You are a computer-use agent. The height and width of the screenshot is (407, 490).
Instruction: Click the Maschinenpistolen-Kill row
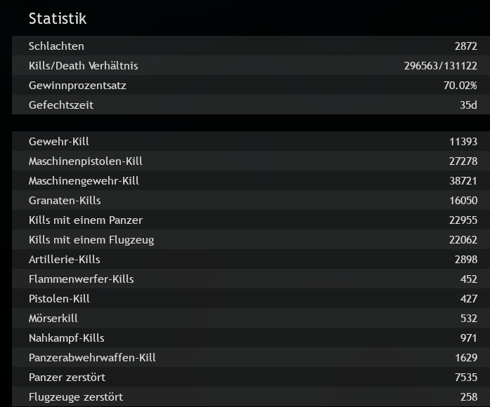pyautogui.click(x=251, y=161)
